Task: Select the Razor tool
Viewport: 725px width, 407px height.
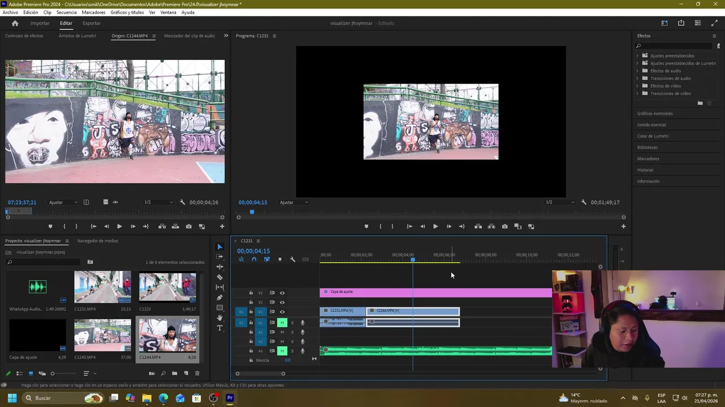Action: click(220, 277)
